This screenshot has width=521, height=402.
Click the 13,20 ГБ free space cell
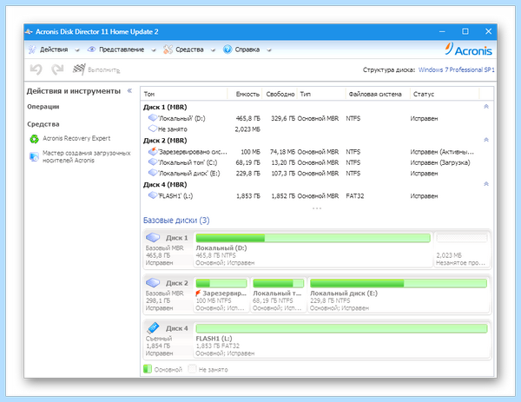coord(283,162)
